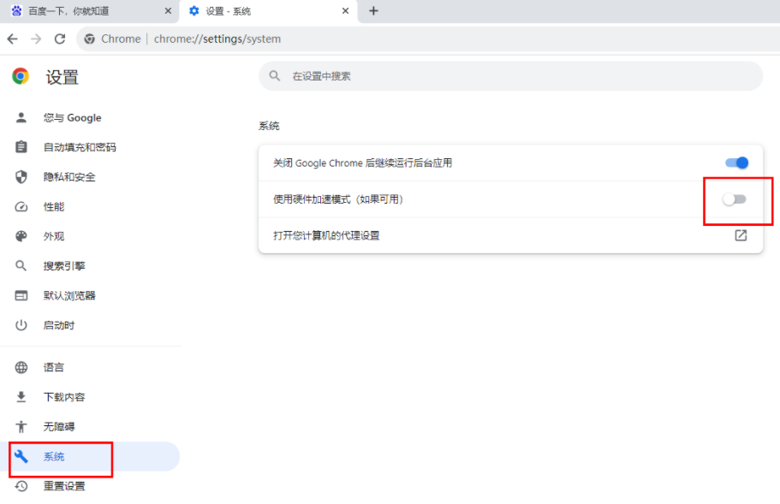
Task: Switch to the 百度一下，你就知道 tab
Action: point(90,11)
